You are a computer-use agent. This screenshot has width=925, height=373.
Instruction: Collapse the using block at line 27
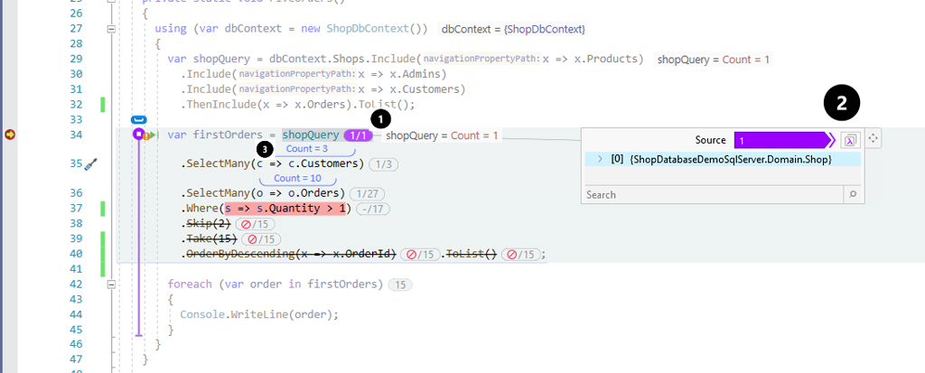[x=110, y=29]
